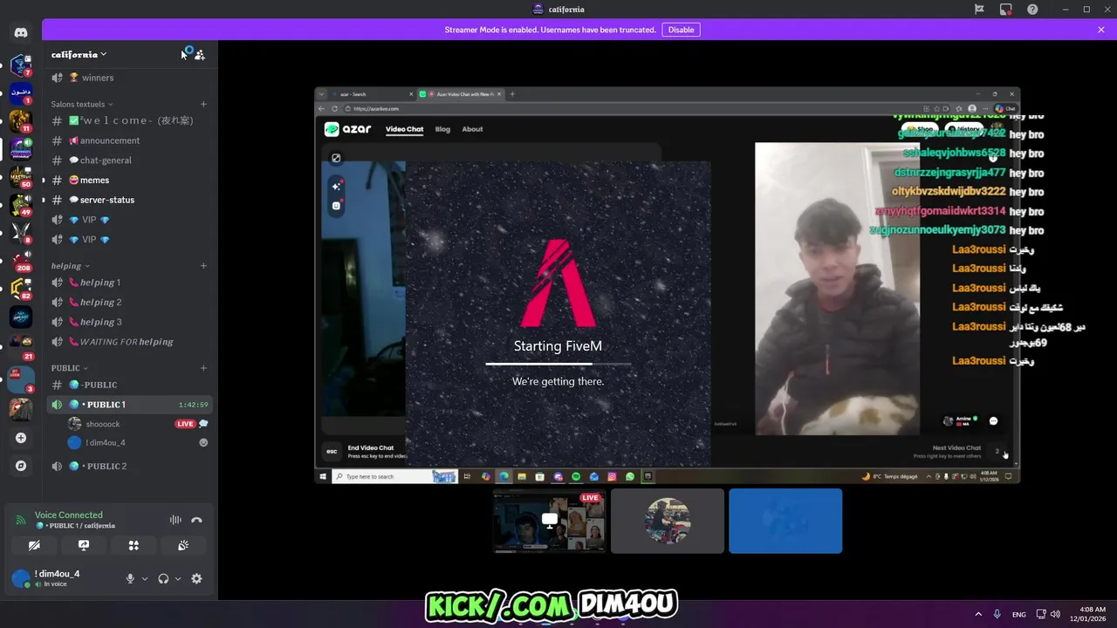Toggle camera on in voice panel

click(34, 545)
